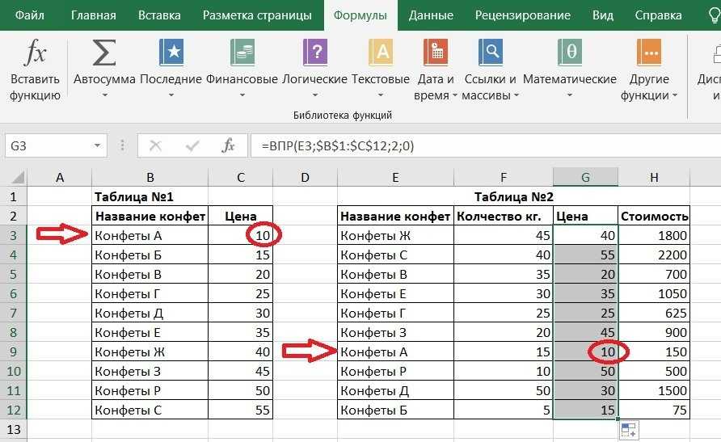Click the value 1800 in the Стоимость column
This screenshot has width=721, height=442.
point(654,236)
